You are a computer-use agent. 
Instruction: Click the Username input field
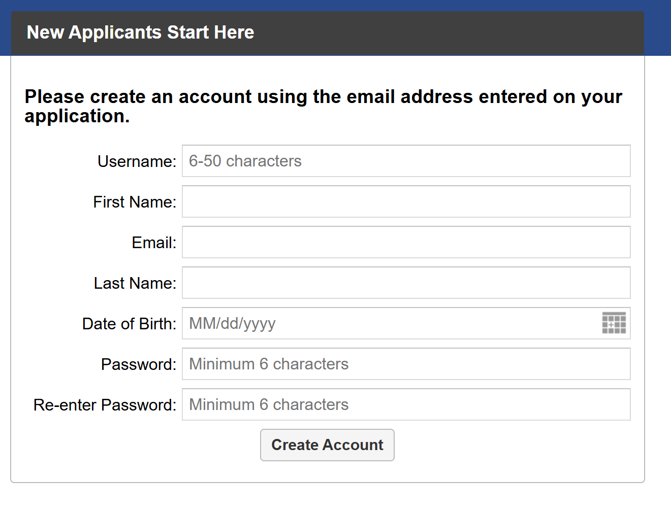click(x=406, y=161)
